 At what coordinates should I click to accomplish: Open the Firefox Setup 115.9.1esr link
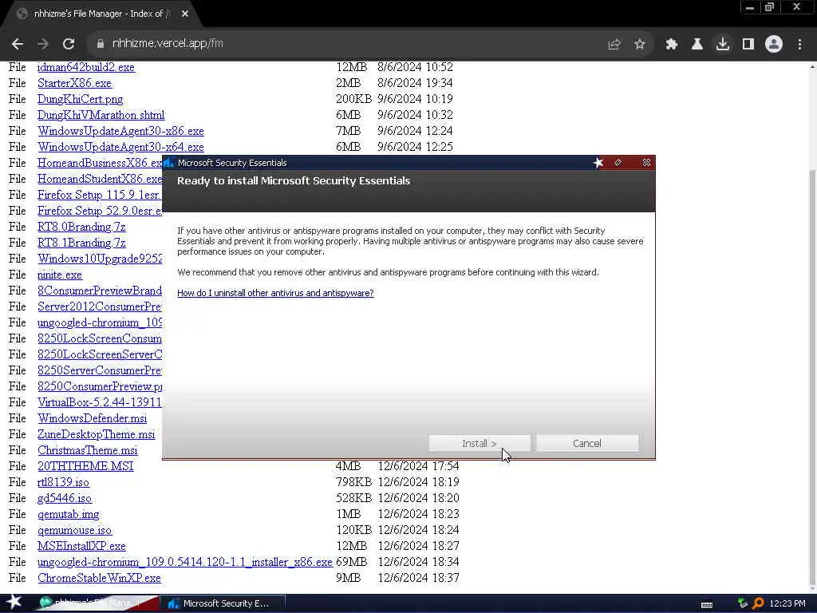click(x=100, y=195)
